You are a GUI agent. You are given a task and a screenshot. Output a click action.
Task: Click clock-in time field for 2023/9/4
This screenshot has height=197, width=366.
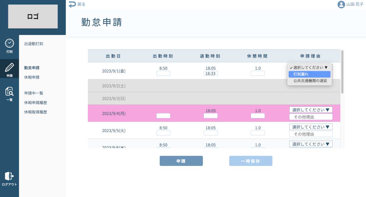(x=163, y=116)
